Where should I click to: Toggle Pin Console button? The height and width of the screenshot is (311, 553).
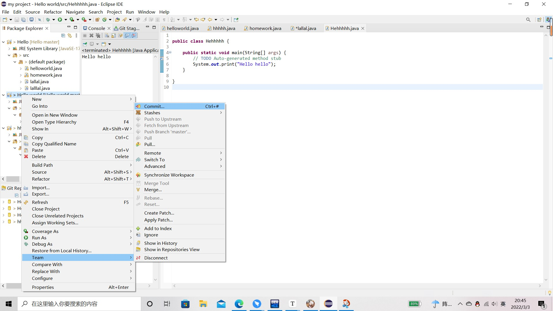[85, 44]
